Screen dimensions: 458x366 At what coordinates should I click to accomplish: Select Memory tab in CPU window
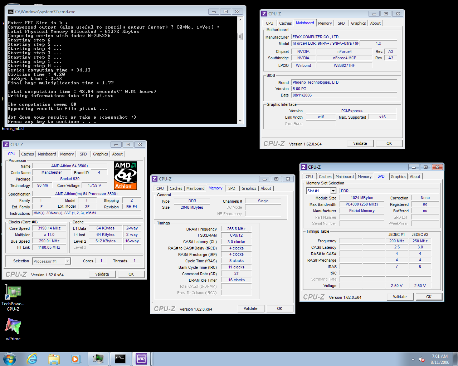tap(67, 154)
